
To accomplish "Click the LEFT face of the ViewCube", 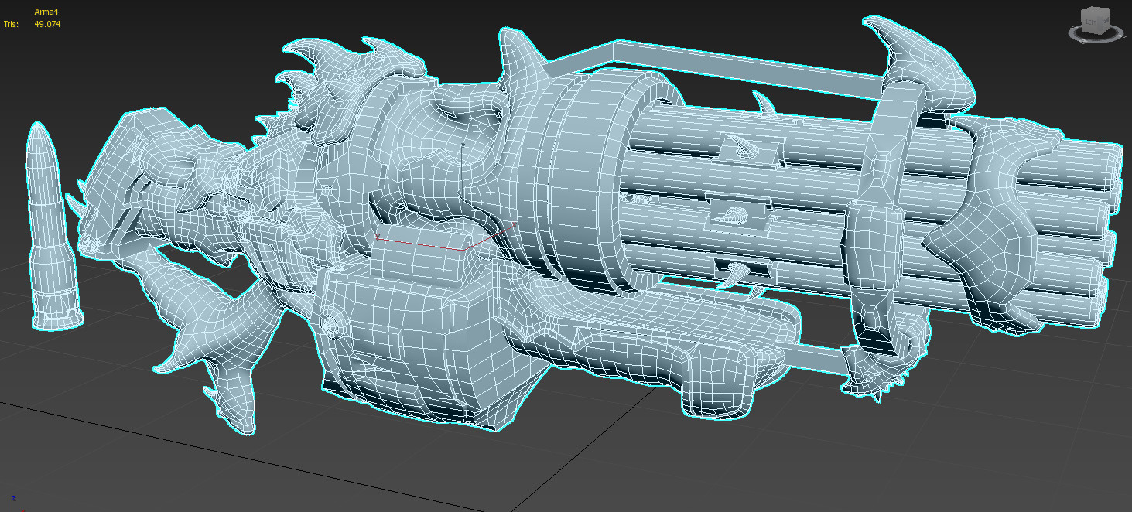I will coord(1089,21).
